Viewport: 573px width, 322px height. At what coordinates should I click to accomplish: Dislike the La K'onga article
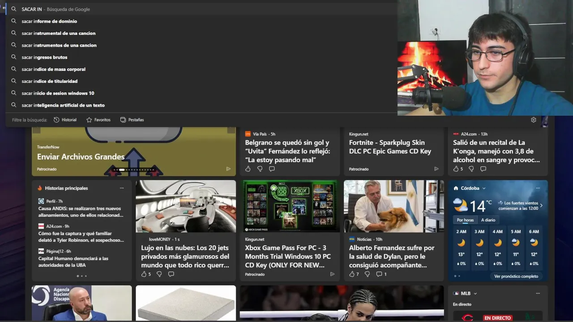(x=471, y=169)
